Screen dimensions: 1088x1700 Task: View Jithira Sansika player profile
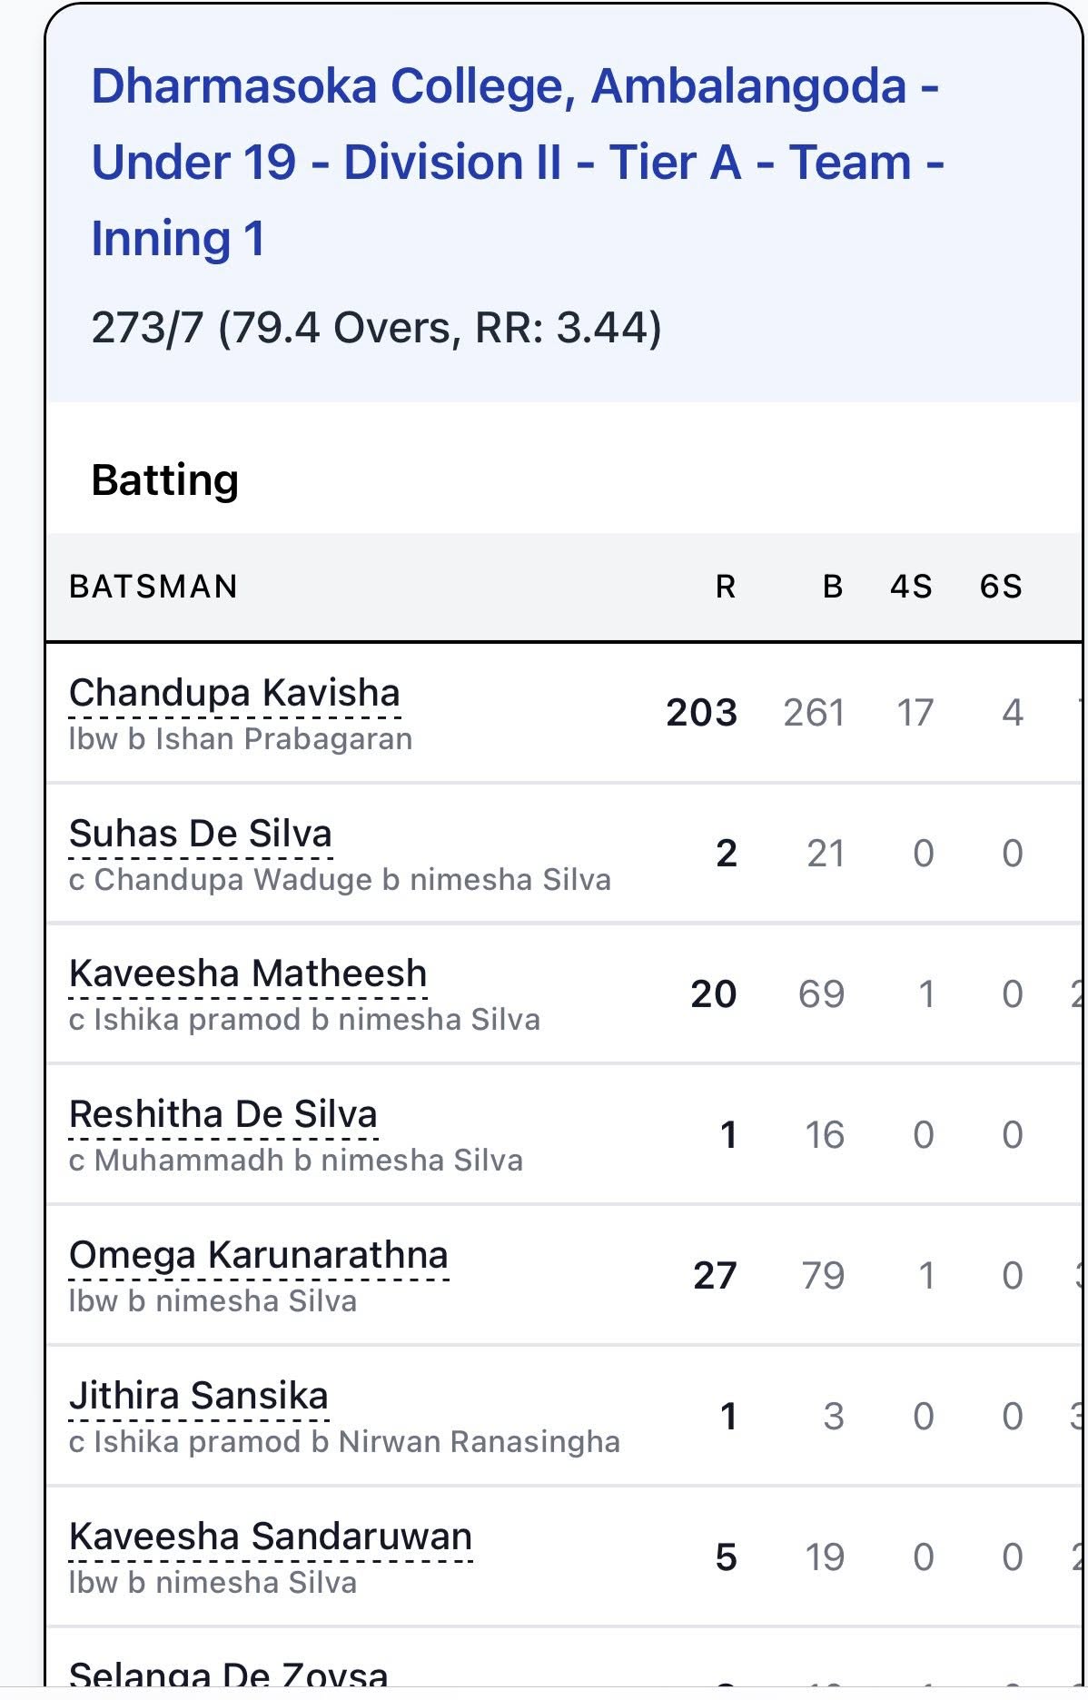click(199, 1396)
